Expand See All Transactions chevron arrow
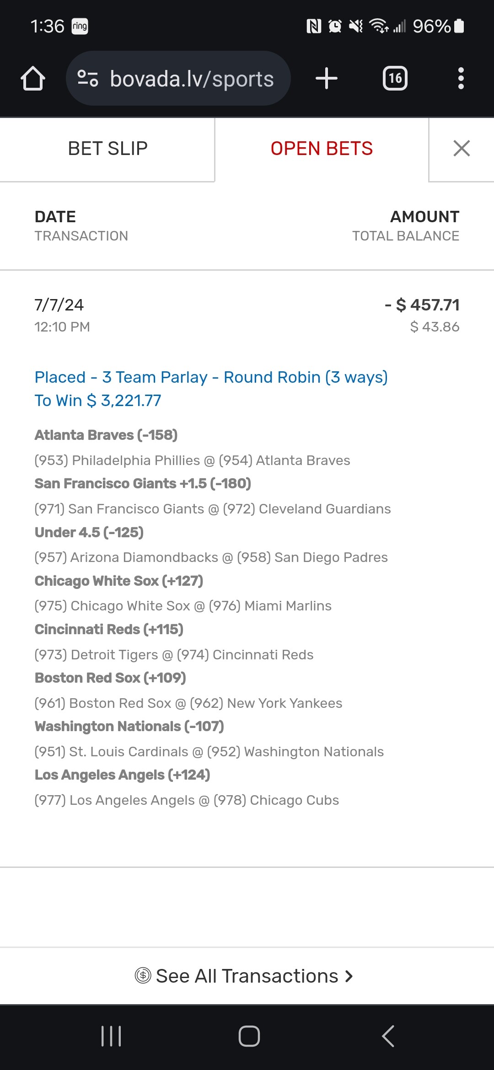 pyautogui.click(x=349, y=976)
